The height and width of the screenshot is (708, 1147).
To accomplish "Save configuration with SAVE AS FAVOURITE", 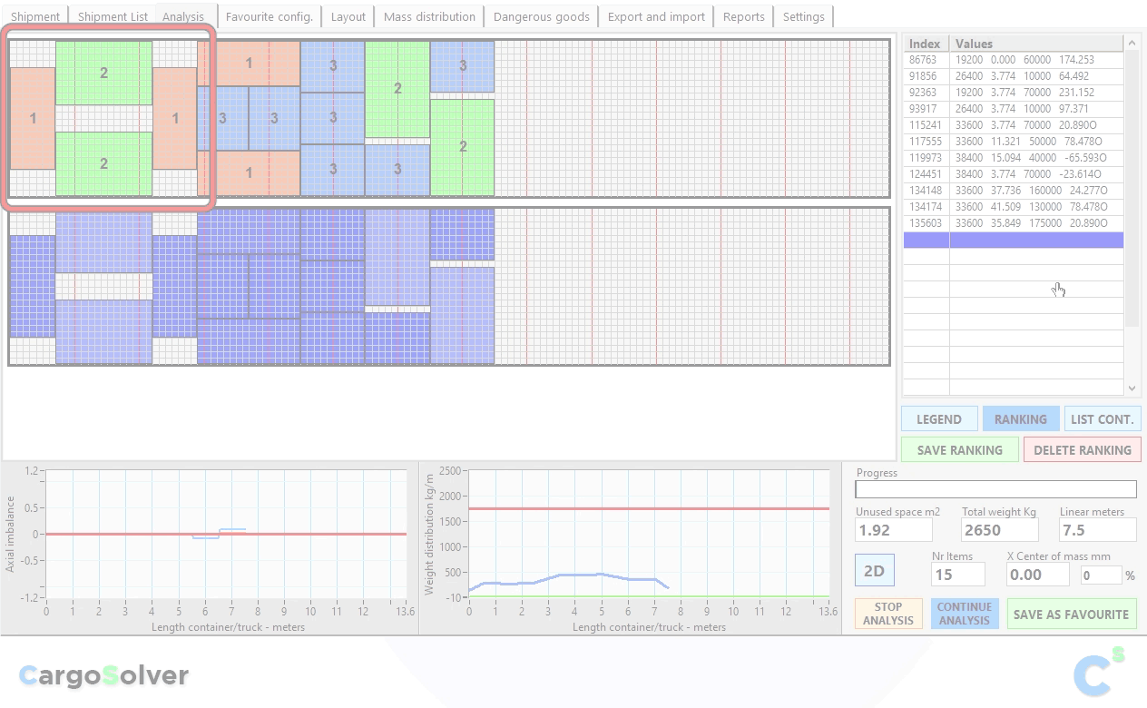I will pos(1071,615).
